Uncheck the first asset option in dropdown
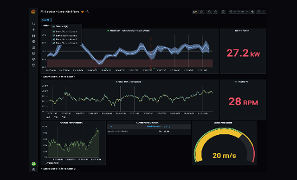Viewport: 297px width, 180px height. [x=54, y=32]
